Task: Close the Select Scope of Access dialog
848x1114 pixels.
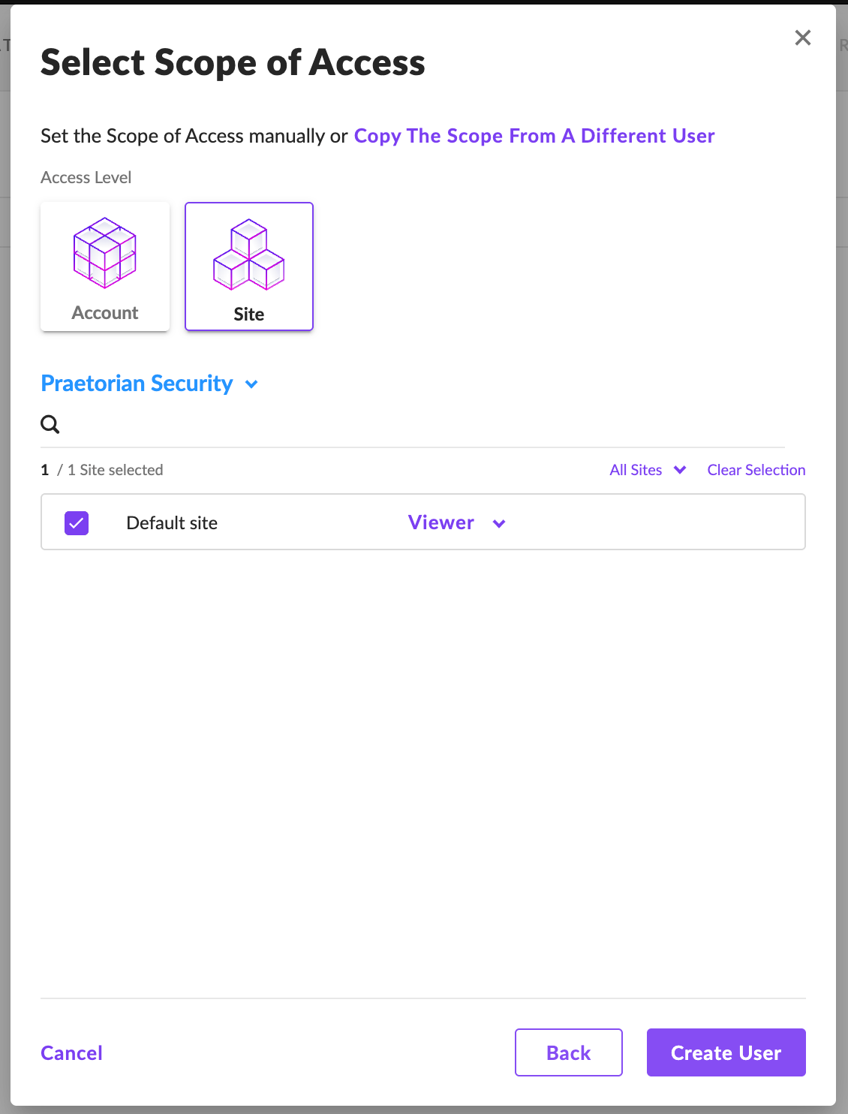Action: click(803, 38)
